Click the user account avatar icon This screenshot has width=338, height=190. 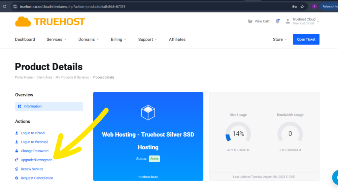pos(287,21)
